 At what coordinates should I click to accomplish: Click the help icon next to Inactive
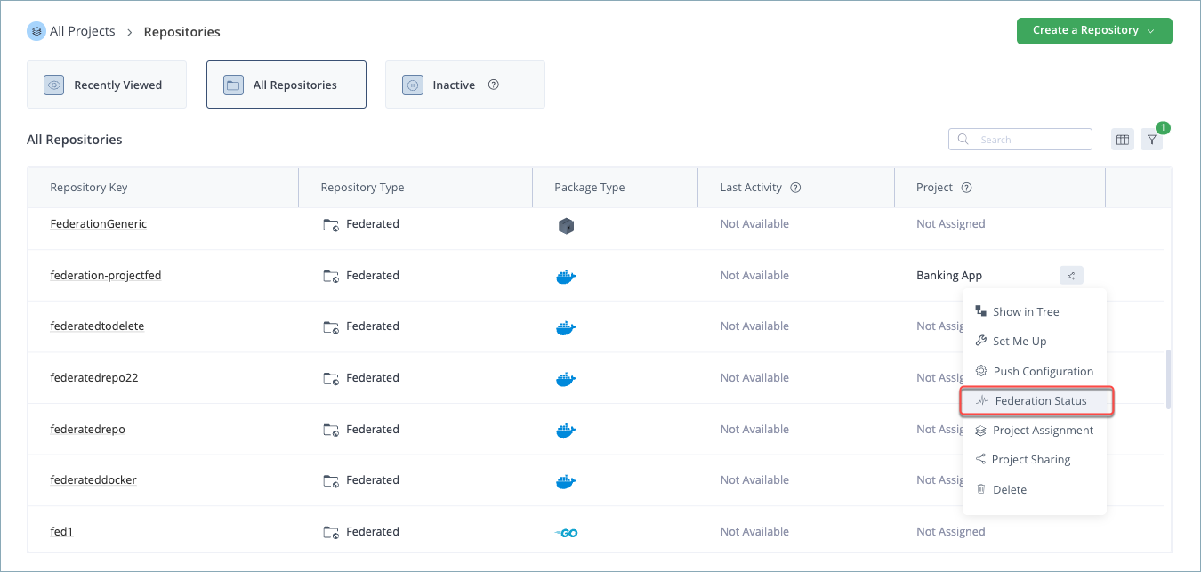pyautogui.click(x=494, y=85)
